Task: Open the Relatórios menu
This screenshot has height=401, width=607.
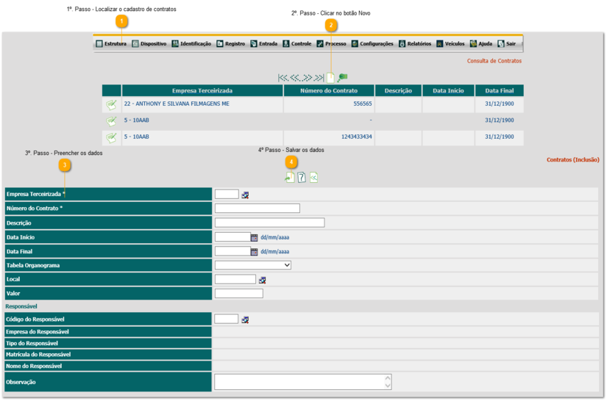Action: tap(415, 43)
